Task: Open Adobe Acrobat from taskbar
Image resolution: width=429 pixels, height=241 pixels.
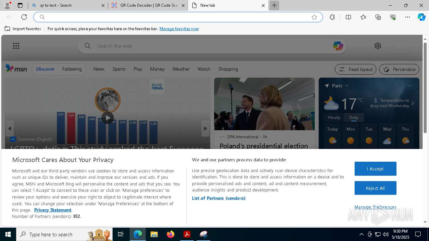Action: point(187,234)
